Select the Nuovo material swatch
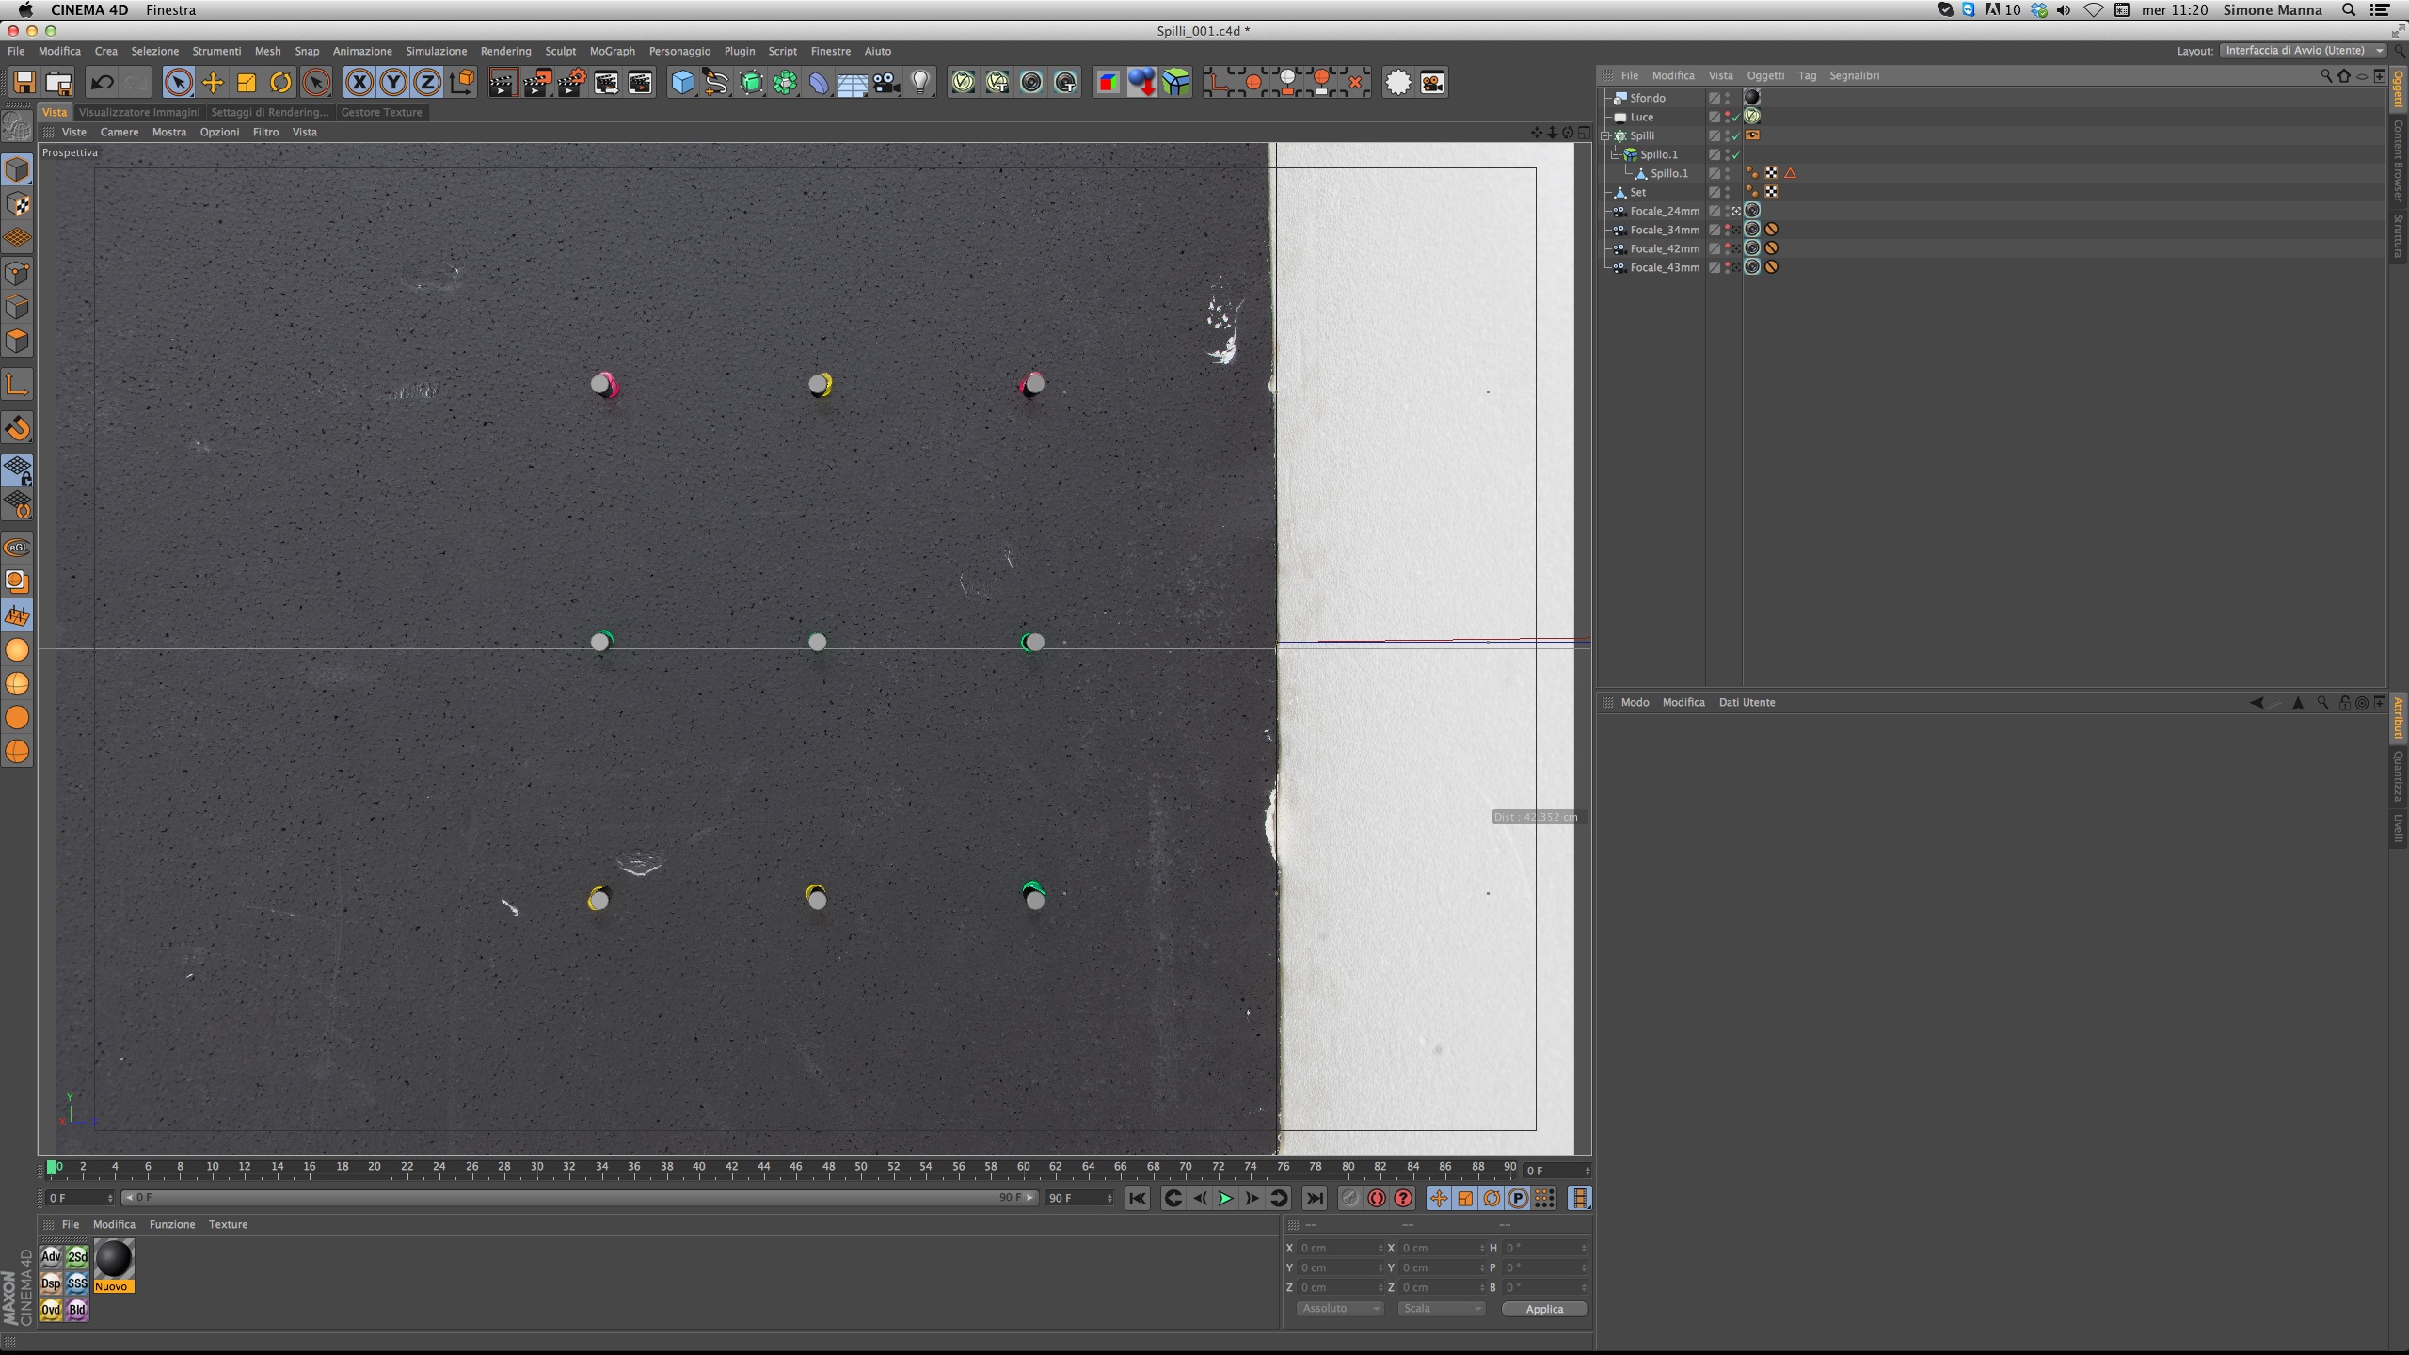 (114, 1261)
